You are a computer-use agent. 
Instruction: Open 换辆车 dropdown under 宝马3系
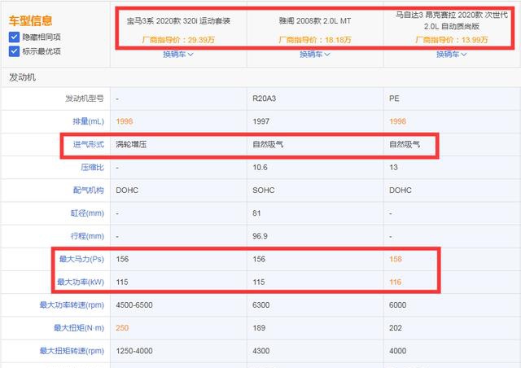(177, 55)
